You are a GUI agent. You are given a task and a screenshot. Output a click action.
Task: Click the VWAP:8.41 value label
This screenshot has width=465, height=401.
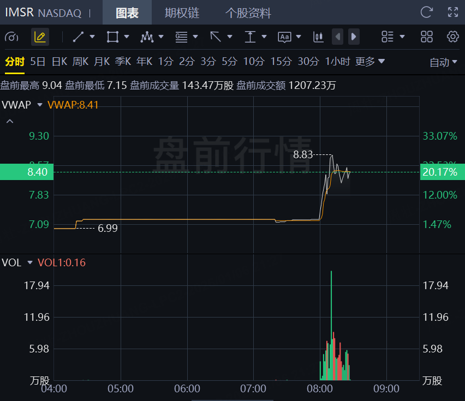tap(73, 105)
